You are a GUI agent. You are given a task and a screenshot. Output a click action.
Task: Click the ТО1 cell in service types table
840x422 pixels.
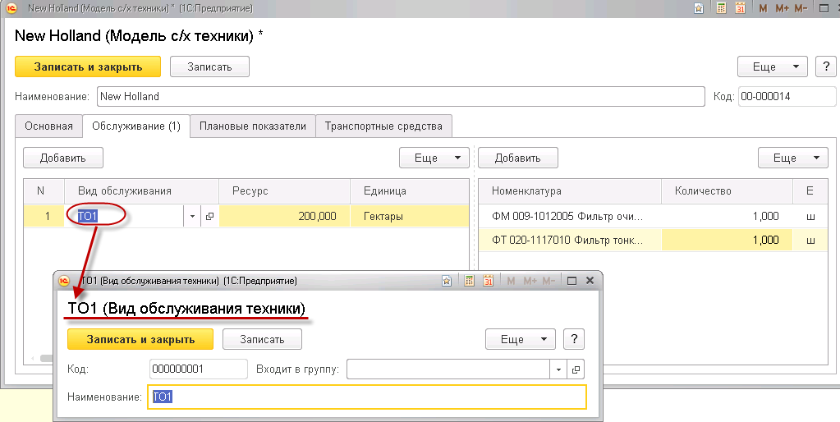pos(124,217)
